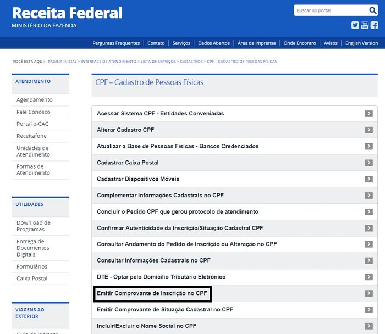Select Cadastrar Caixa Postal service
385x334 pixels.
[x=128, y=163]
